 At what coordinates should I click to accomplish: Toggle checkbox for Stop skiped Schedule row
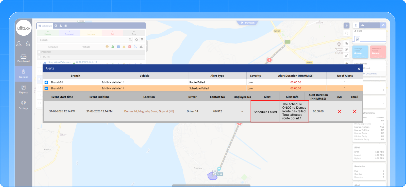tap(39, 62)
